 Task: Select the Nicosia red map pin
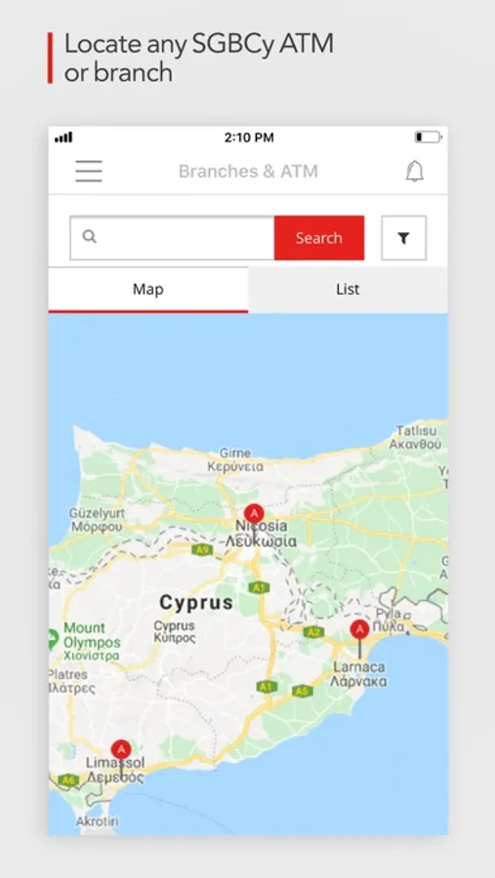[254, 513]
